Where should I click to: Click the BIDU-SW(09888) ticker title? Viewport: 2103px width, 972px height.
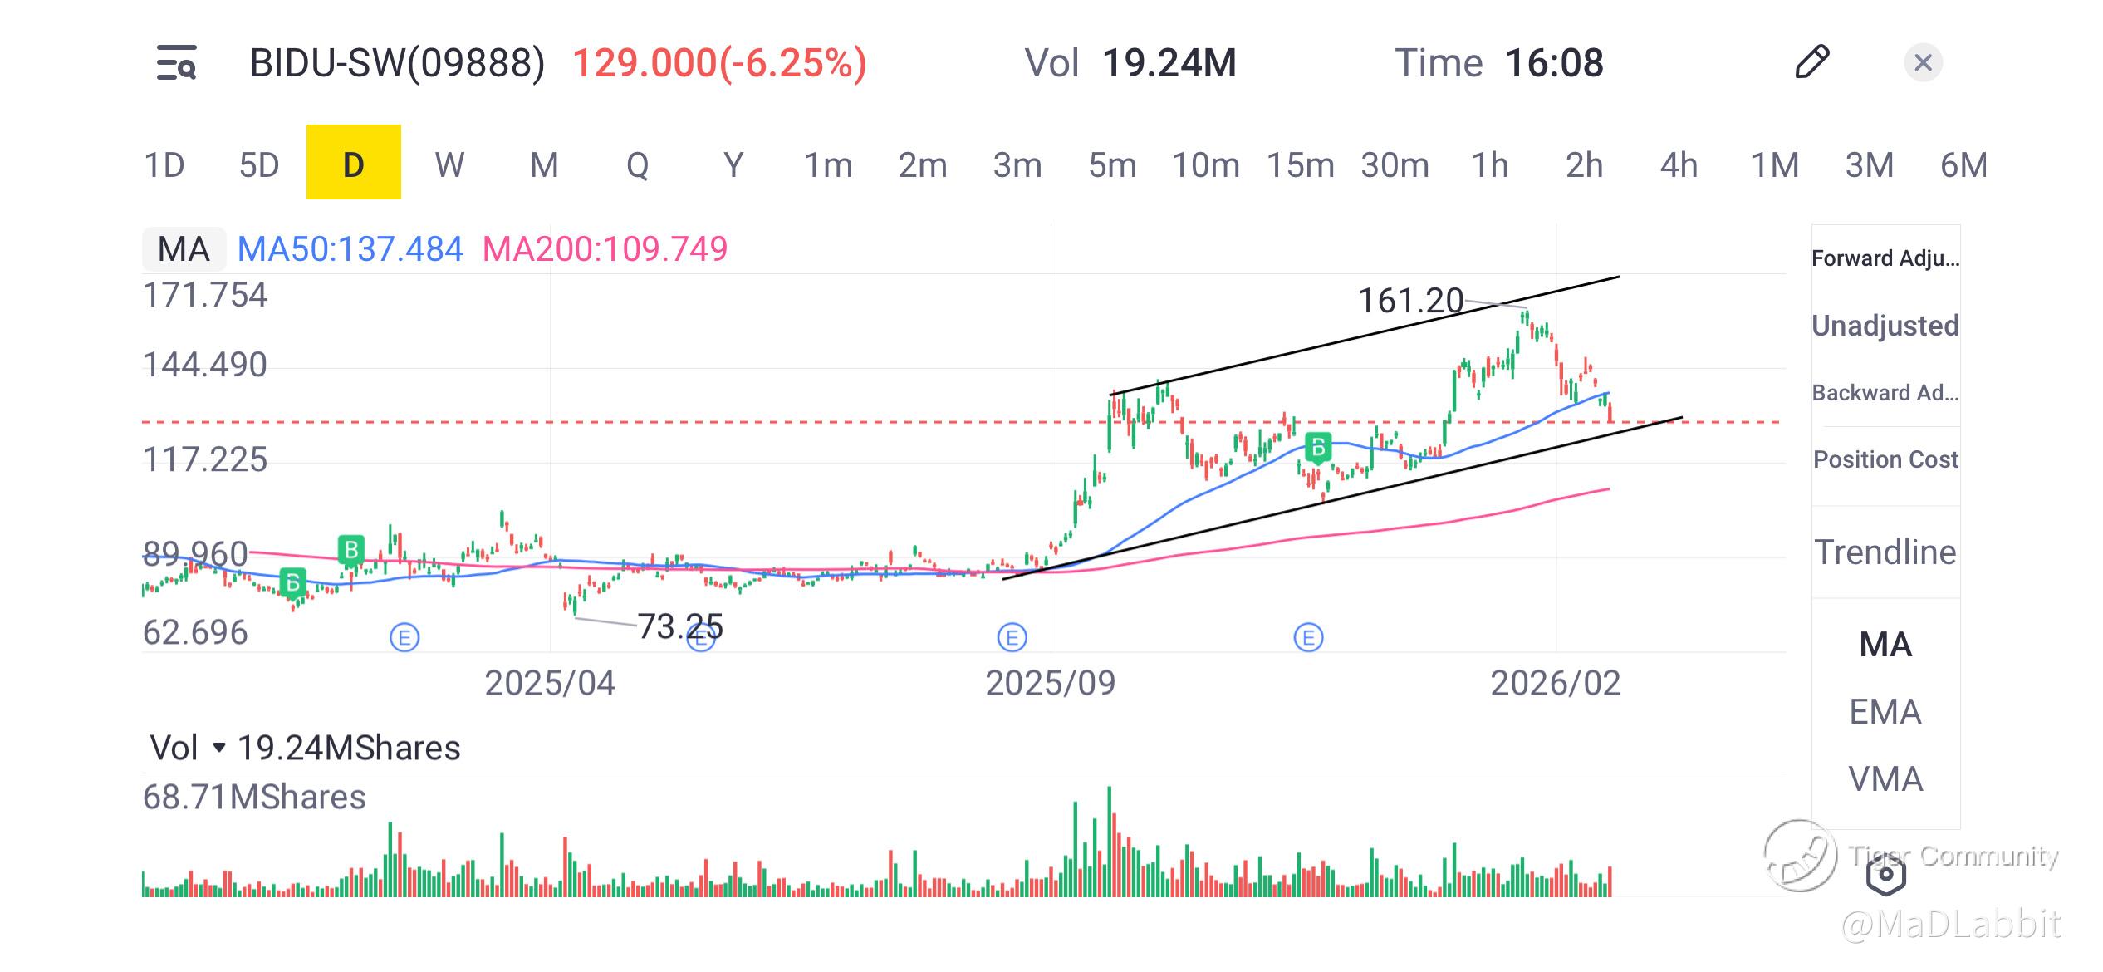click(397, 63)
